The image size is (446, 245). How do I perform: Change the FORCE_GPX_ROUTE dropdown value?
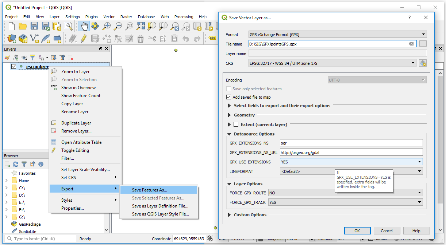pos(419,193)
